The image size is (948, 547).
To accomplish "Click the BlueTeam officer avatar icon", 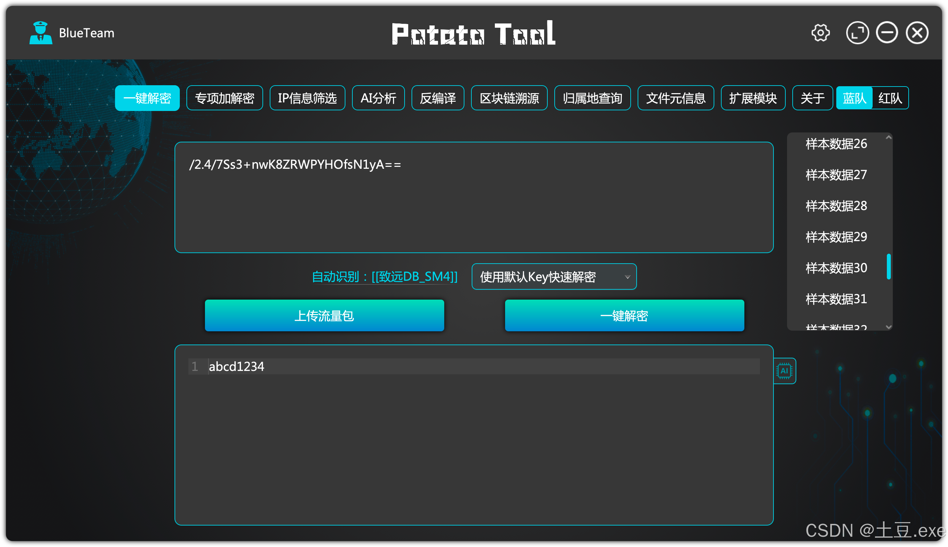I will click(x=41, y=33).
